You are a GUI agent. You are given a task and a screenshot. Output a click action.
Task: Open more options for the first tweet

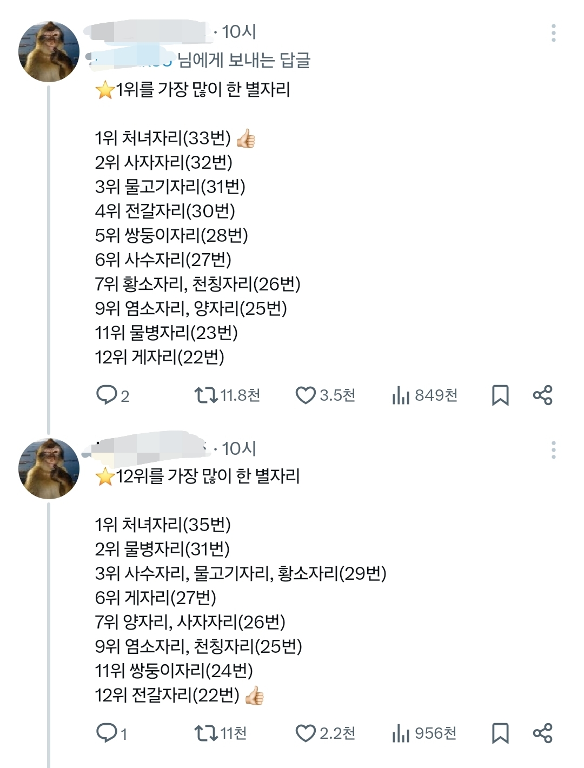(553, 33)
